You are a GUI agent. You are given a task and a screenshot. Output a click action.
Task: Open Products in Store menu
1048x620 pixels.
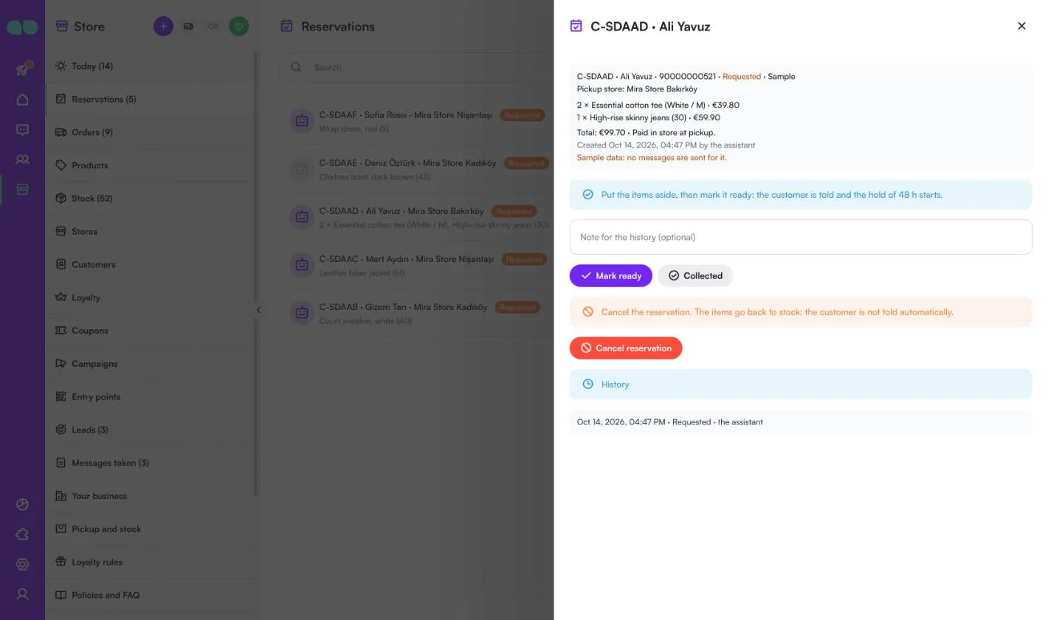click(152, 165)
